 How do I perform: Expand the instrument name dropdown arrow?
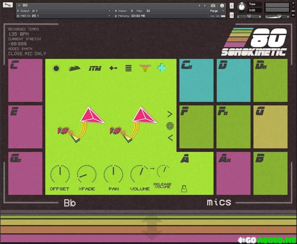pos(19,5)
